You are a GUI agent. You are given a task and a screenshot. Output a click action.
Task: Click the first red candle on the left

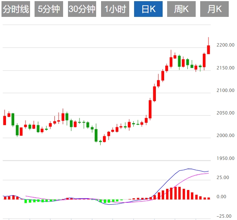(5, 120)
